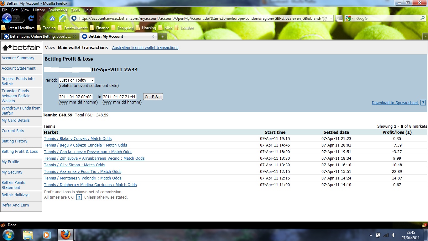Click the end date field 2011-04-07 21:44
The image size is (428, 241).
(x=119, y=97)
